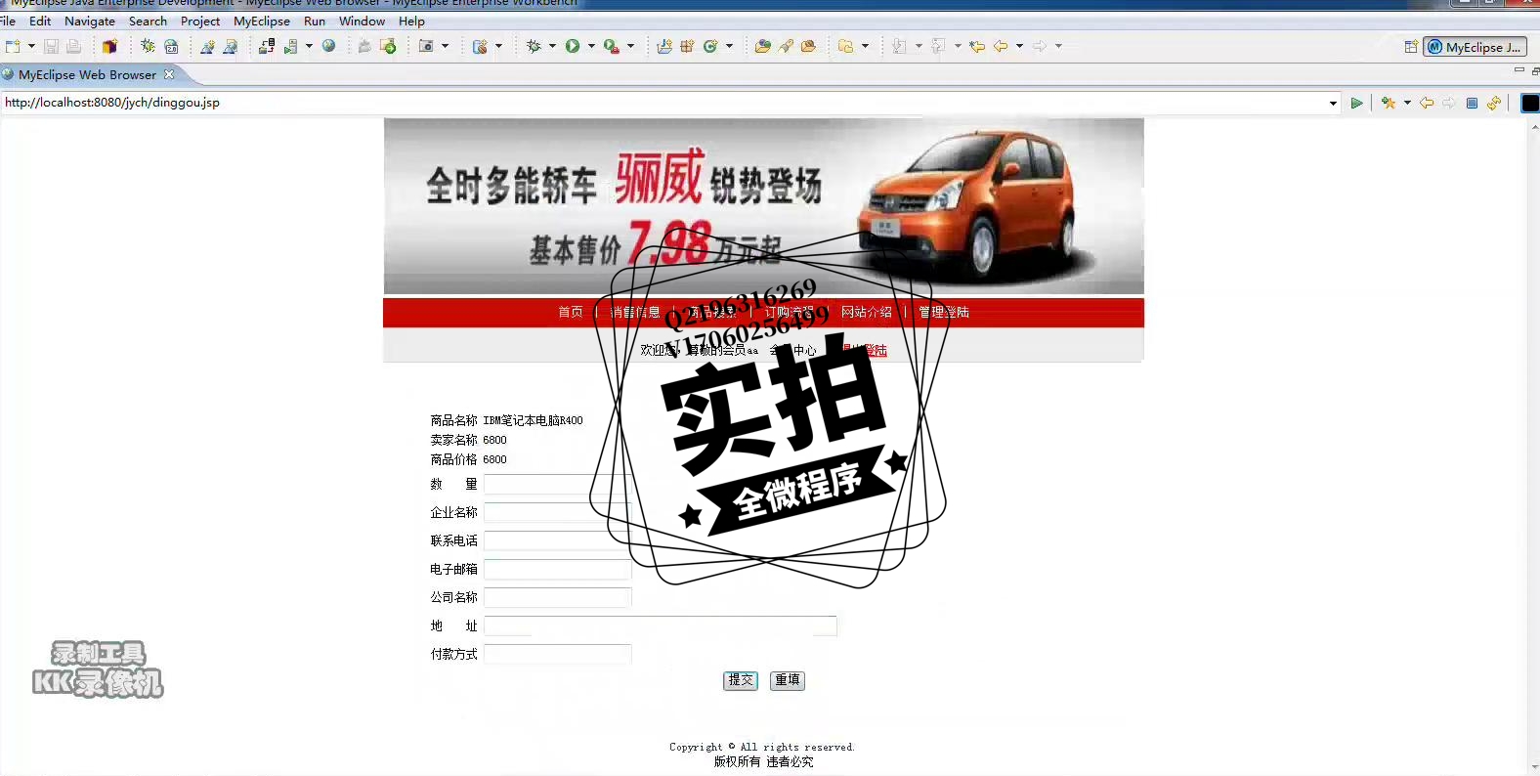Open the Edit menu
Screen dimensions: 1540x776
[40, 21]
